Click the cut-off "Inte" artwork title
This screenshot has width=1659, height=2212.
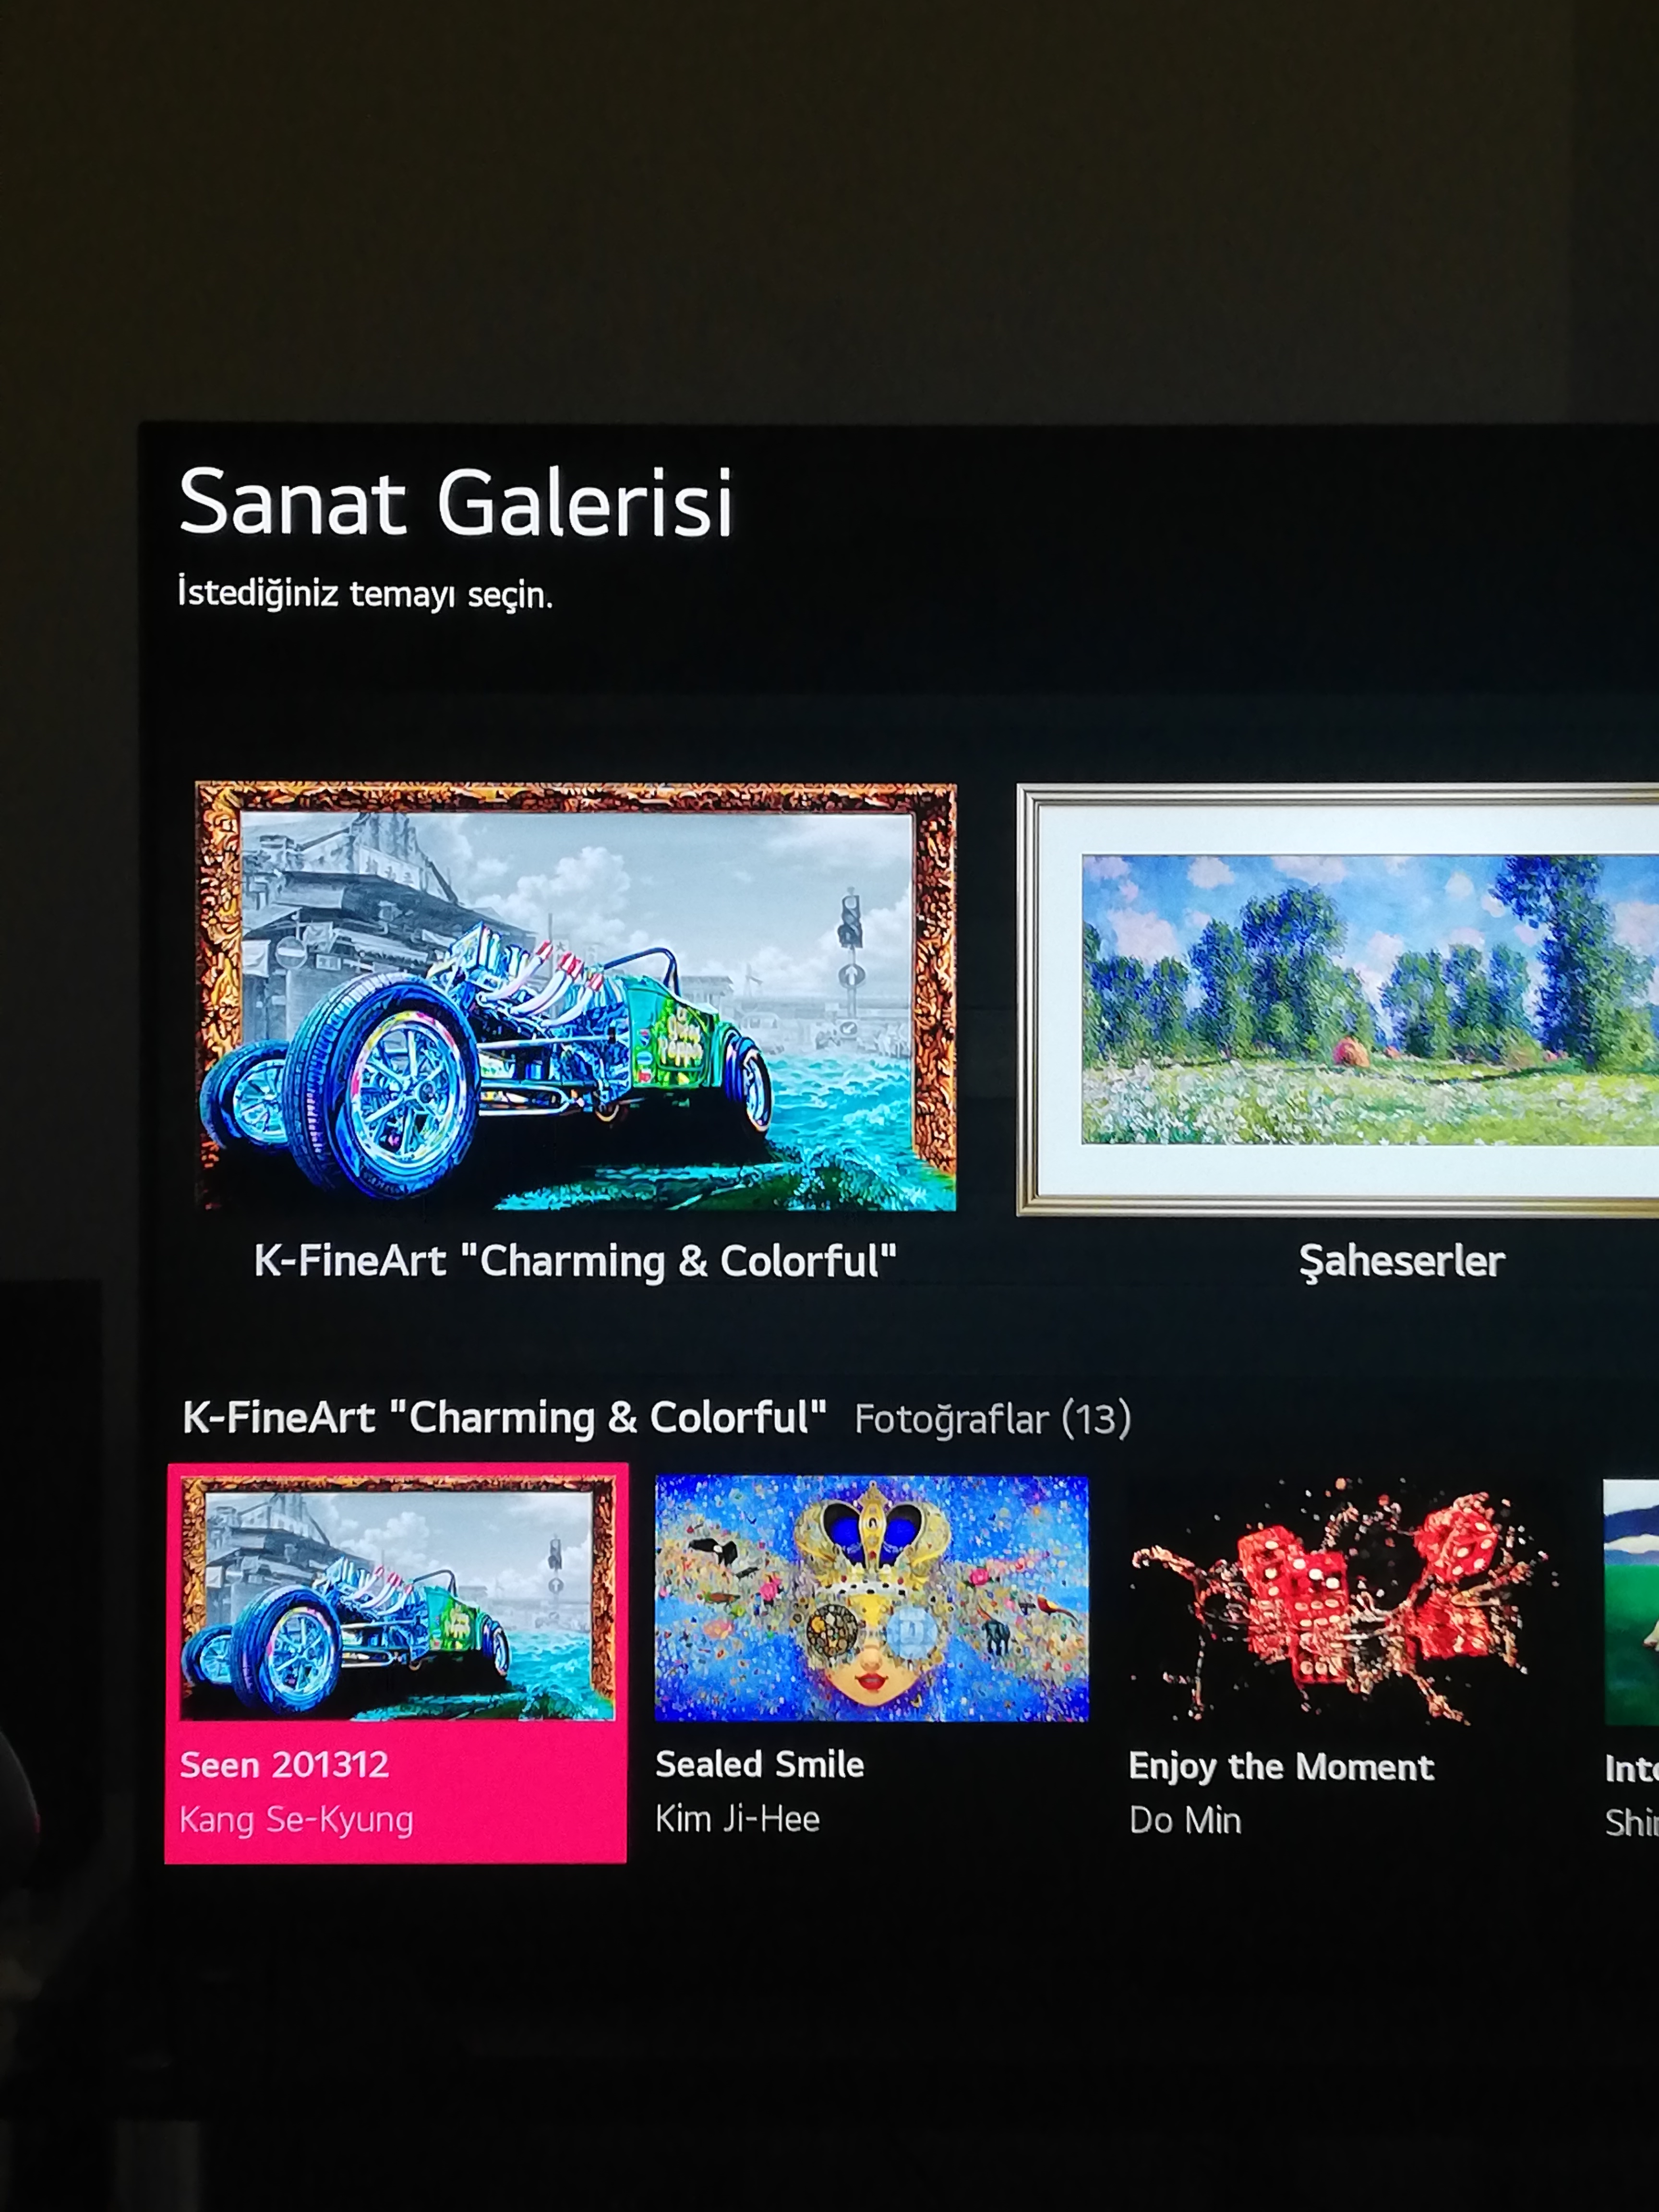point(1631,1769)
